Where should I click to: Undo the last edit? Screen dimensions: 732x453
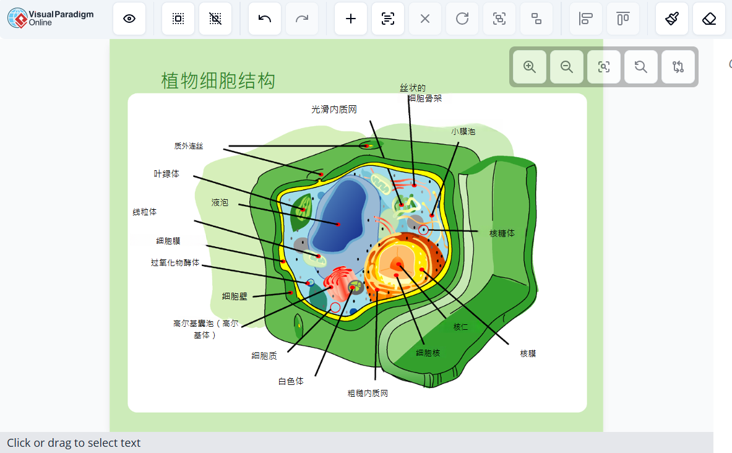click(x=264, y=19)
